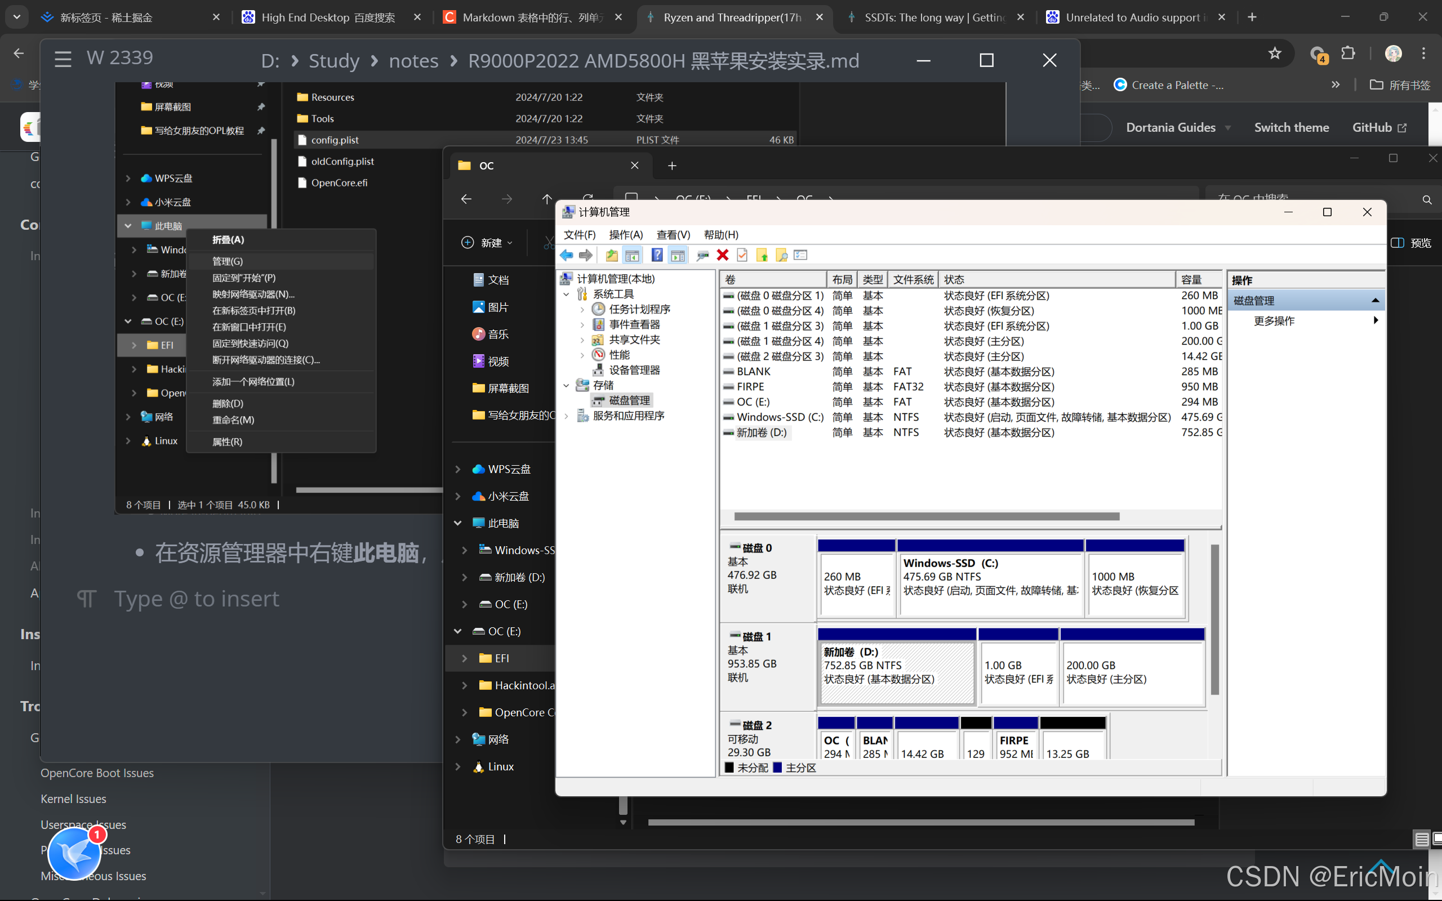This screenshot has height=901, width=1442.
Task: Click the 更多操作 action link
Action: click(1274, 320)
